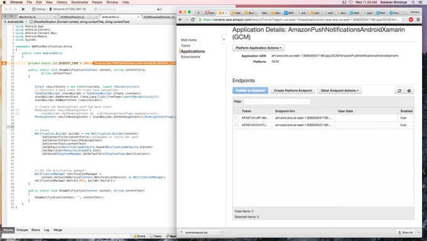Click Show All downloads
This screenshot has width=427, height=241.
click(406, 233)
